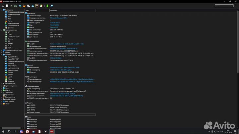Screen dimensions: 239x134
Task: Select the OpenGL item in the sidebar
Action: (x=10, y=72)
